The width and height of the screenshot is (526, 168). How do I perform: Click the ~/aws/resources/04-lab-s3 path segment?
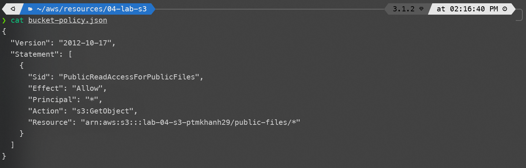click(91, 9)
